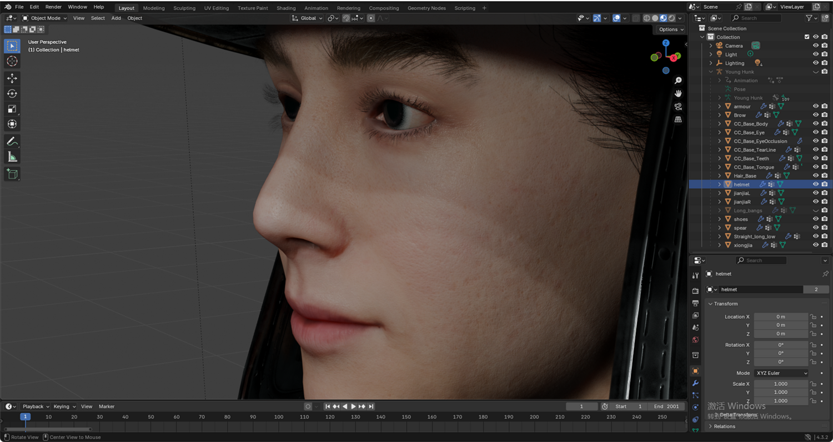
Task: Click the viewport Options button
Action: (x=670, y=29)
